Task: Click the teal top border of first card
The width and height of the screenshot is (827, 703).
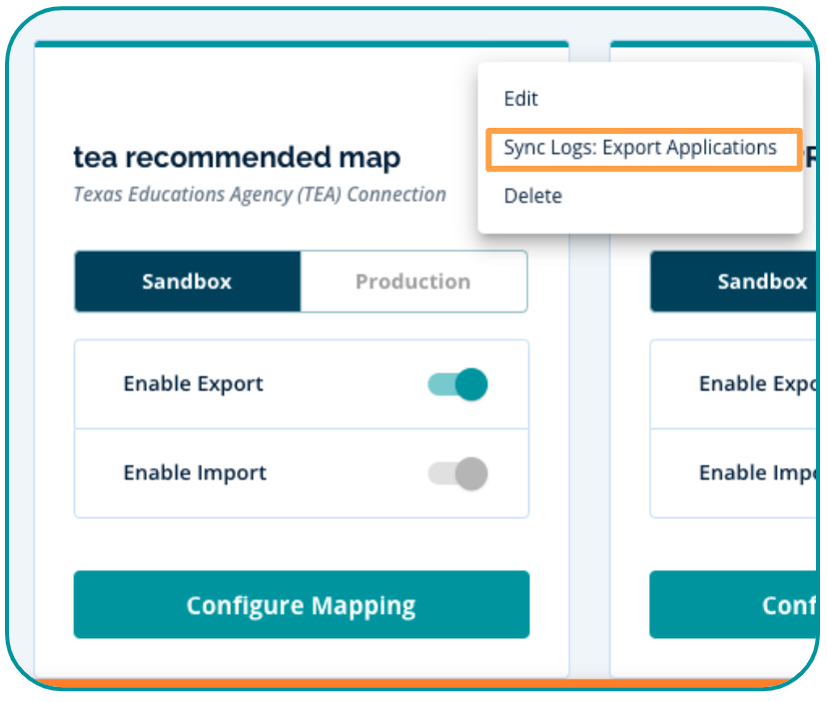Action: click(x=301, y=44)
